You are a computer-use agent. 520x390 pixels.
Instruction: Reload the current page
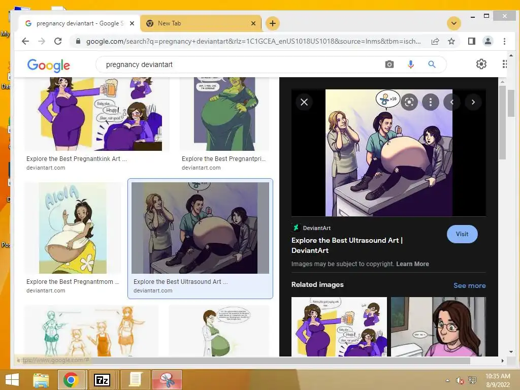(x=58, y=41)
